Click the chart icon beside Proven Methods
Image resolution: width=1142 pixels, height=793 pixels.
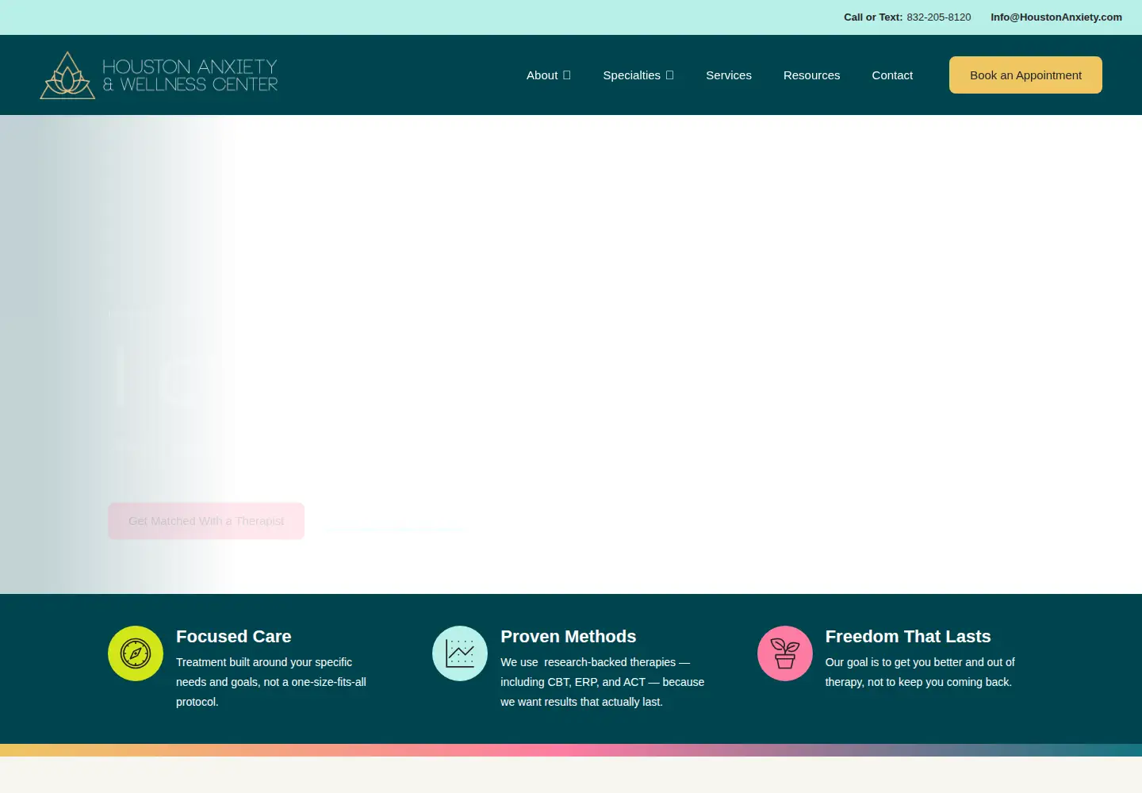(x=460, y=653)
